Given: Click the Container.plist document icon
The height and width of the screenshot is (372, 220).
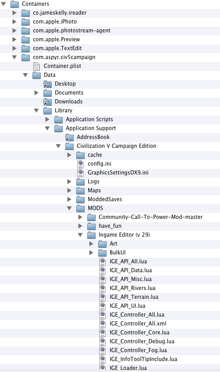Looking at the screenshot, I should (x=37, y=66).
